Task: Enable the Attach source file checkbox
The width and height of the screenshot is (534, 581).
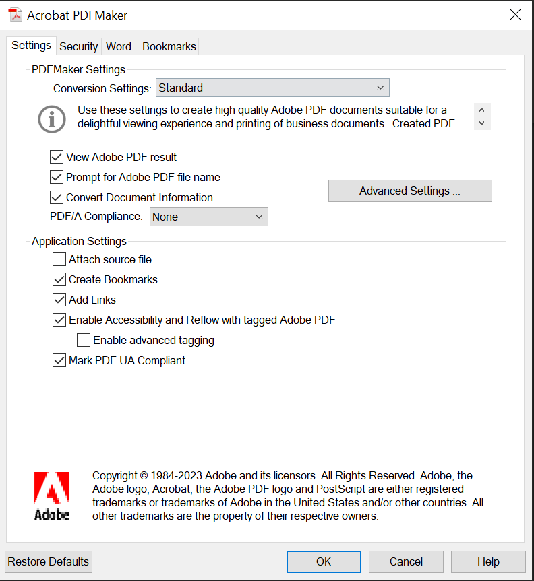Action: [59, 259]
